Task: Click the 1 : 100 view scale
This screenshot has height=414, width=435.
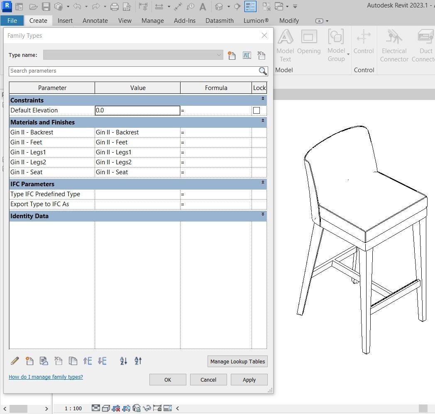Action: [x=73, y=409]
